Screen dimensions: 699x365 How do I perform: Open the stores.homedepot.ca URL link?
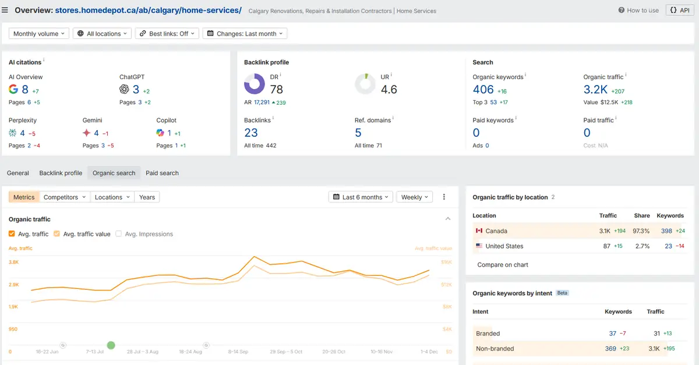(149, 10)
